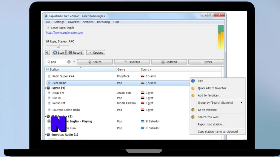This screenshot has height=157, width=280.
Task: Select the Nile FM station
Action: point(57,98)
